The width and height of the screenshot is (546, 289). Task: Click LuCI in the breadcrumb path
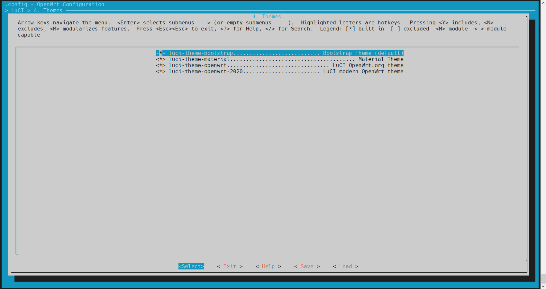click(x=17, y=11)
